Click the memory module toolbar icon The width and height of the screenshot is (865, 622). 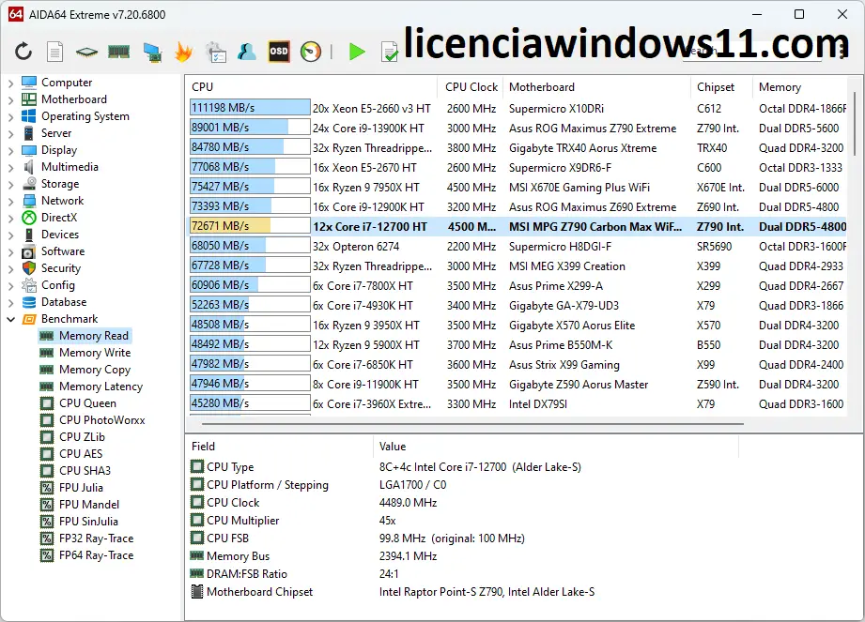pos(118,52)
